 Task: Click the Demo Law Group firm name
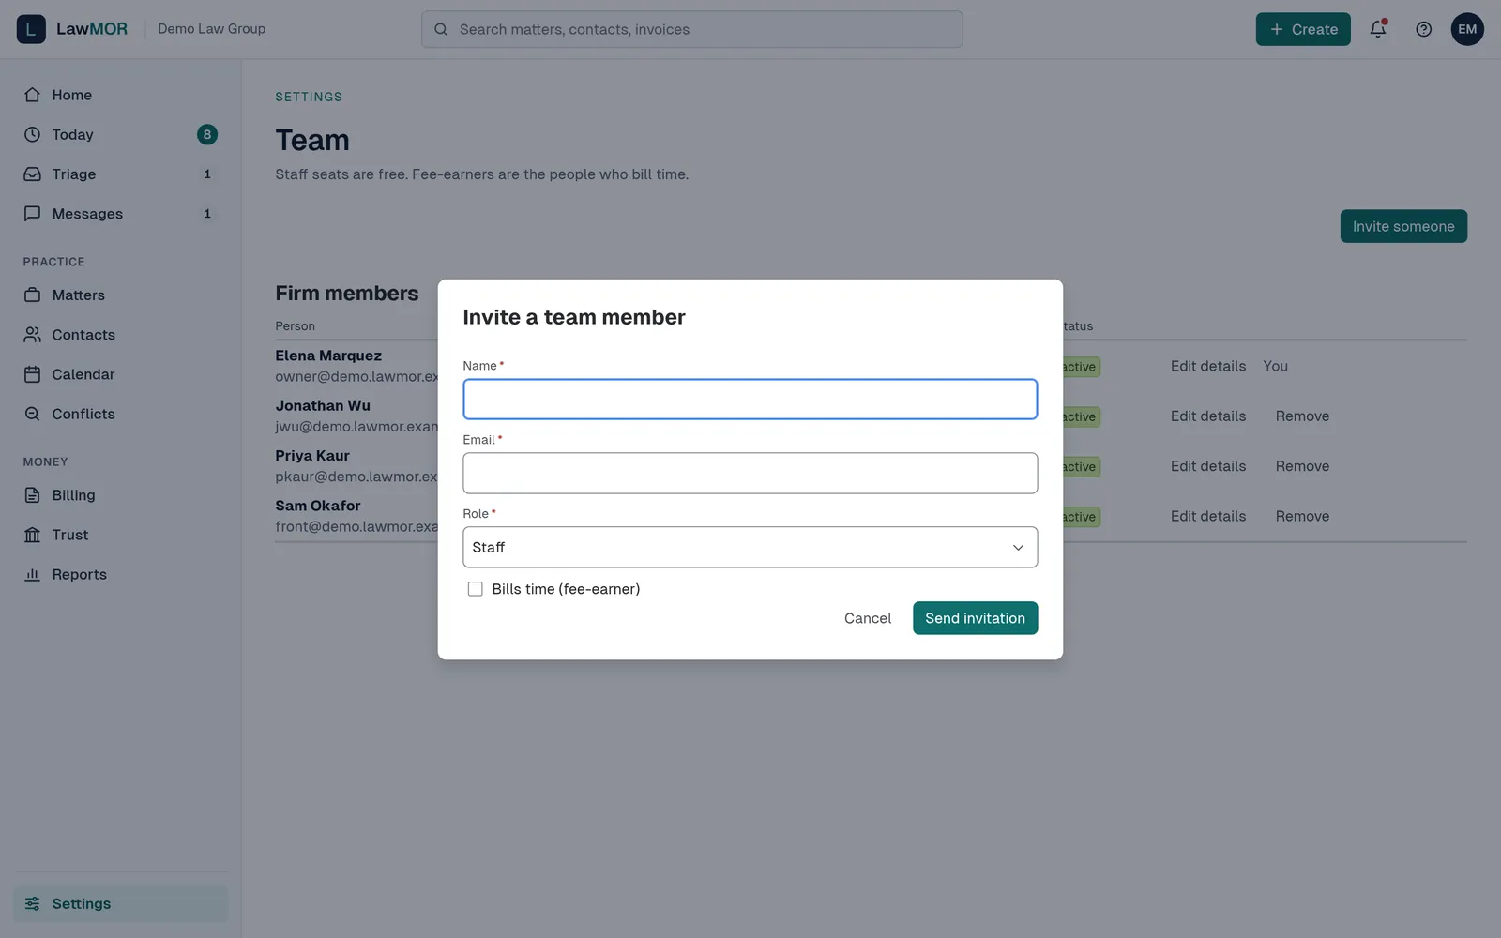point(212,29)
